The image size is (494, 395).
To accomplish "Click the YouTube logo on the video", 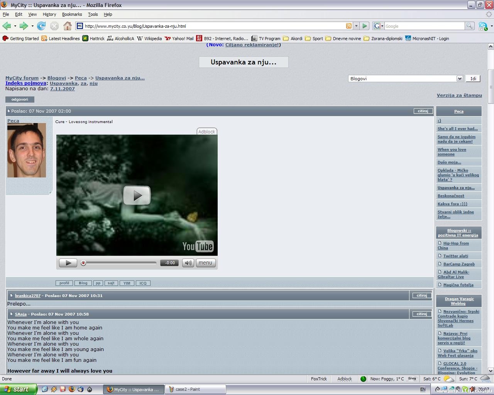I will [198, 246].
